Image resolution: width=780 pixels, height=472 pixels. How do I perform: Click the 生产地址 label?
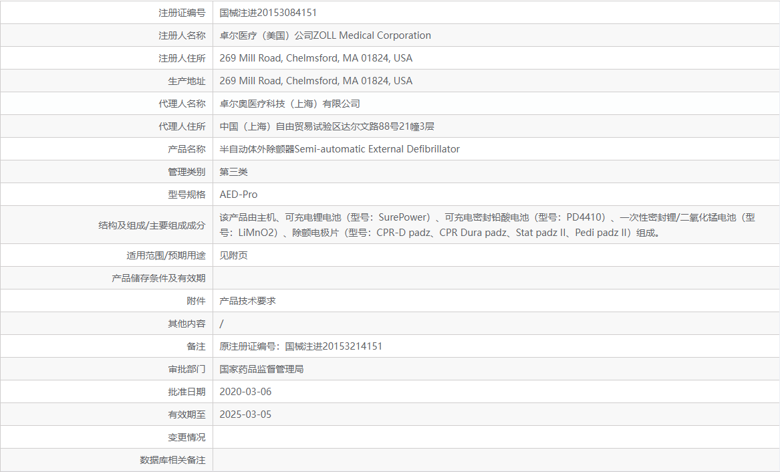coord(186,81)
